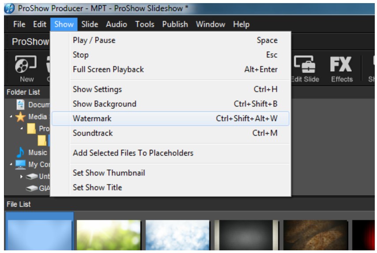Click the File List panel header

[19, 204]
